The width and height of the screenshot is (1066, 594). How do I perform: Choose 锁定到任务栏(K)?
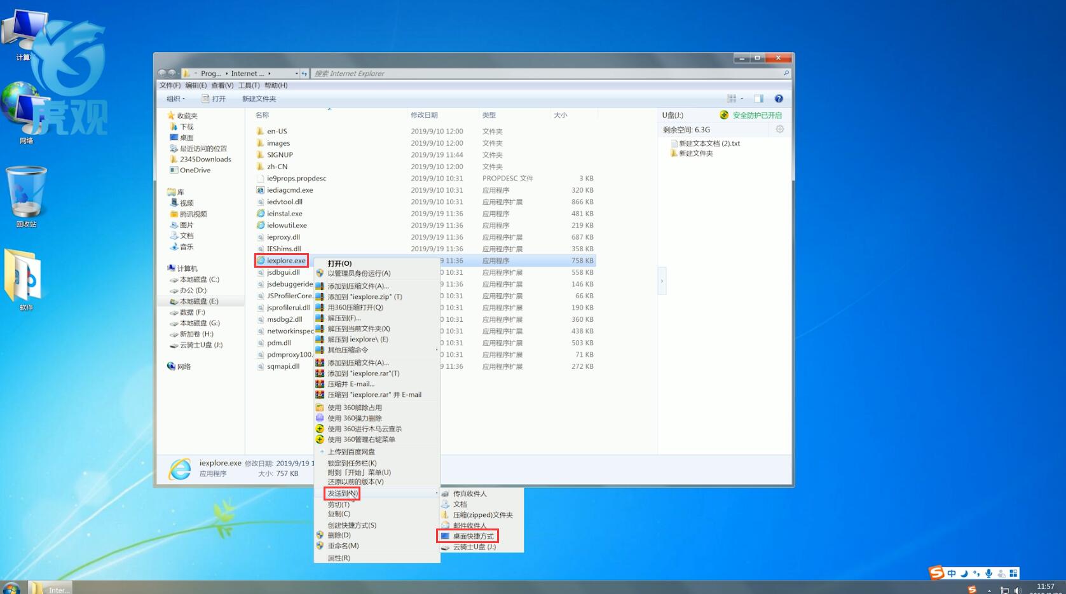click(377, 463)
